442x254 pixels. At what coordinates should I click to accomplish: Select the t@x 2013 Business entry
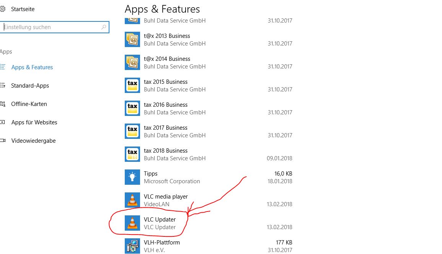pyautogui.click(x=209, y=39)
